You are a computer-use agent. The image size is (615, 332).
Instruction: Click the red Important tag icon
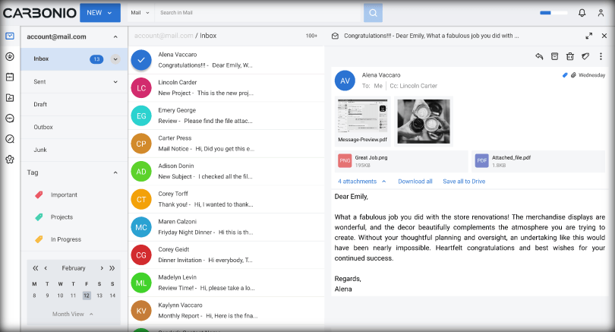pyautogui.click(x=39, y=194)
